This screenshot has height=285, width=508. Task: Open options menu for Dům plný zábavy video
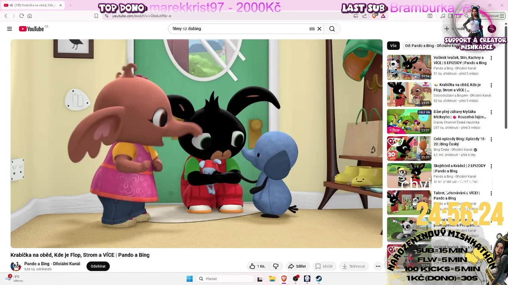click(491, 112)
